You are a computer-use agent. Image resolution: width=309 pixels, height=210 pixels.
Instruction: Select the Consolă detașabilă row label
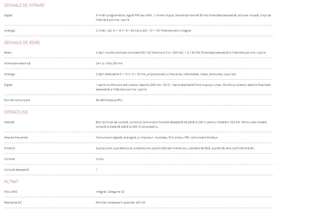tap(16, 169)
